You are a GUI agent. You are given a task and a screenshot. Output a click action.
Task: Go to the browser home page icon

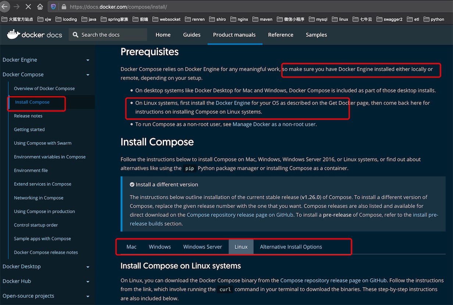(x=40, y=7)
